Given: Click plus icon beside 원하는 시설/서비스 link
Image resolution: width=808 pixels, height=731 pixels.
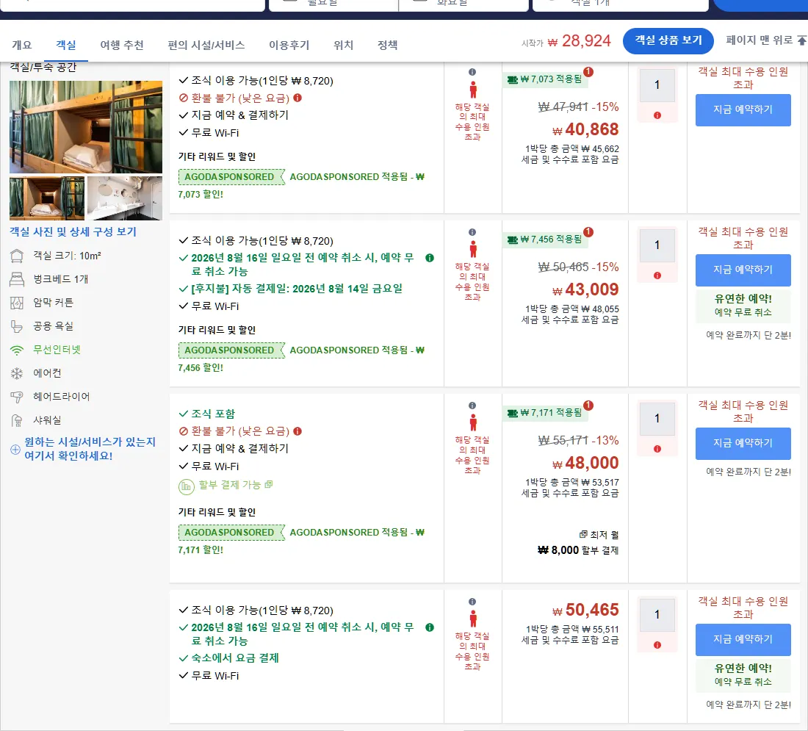Looking at the screenshot, I should pos(15,450).
